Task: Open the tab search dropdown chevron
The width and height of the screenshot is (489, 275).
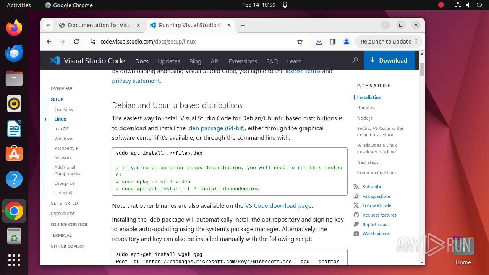Action: (x=48, y=25)
